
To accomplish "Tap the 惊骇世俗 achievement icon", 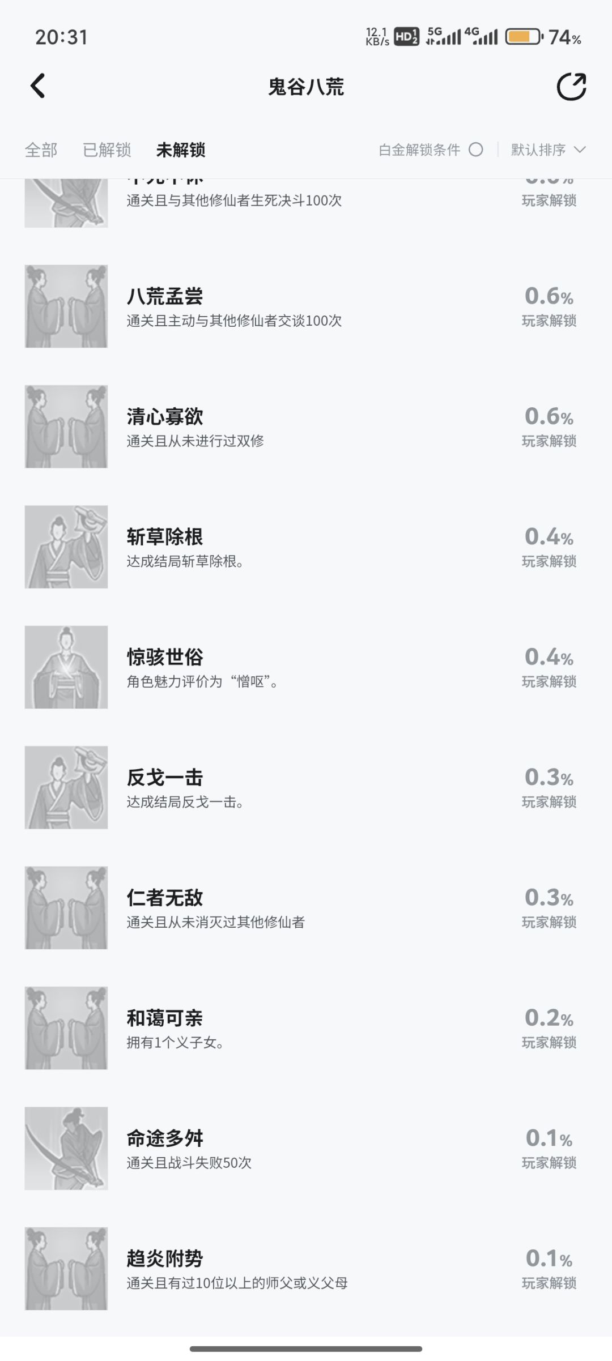I will [66, 667].
